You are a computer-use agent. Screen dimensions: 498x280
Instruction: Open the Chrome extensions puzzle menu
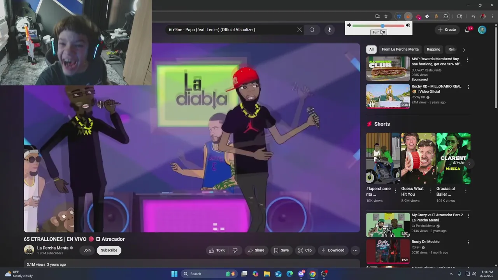click(x=446, y=16)
